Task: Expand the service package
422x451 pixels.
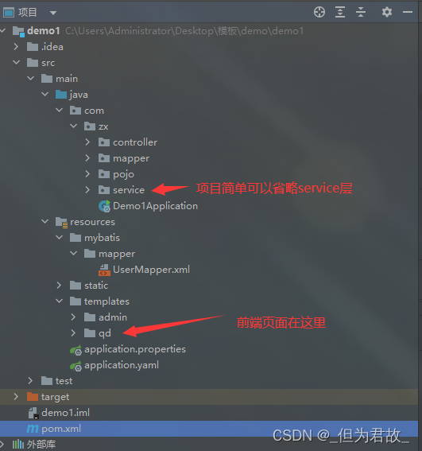Action: 87,190
